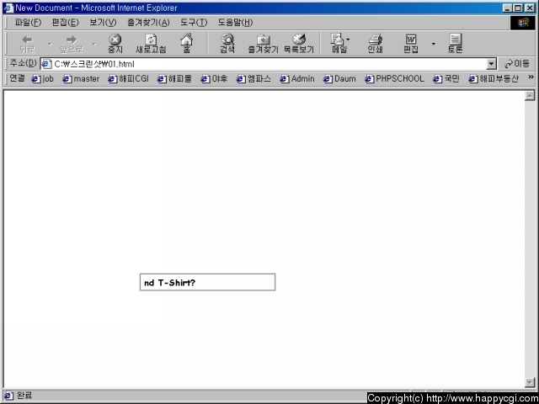Expand the Edit (편집) dropdown arrow
Viewport: 539px width, 404px height.
coord(433,44)
